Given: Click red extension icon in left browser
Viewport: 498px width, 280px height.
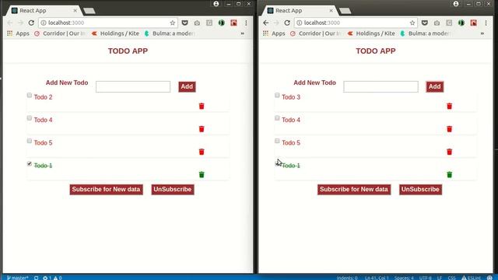Looking at the screenshot, I should pos(233,23).
